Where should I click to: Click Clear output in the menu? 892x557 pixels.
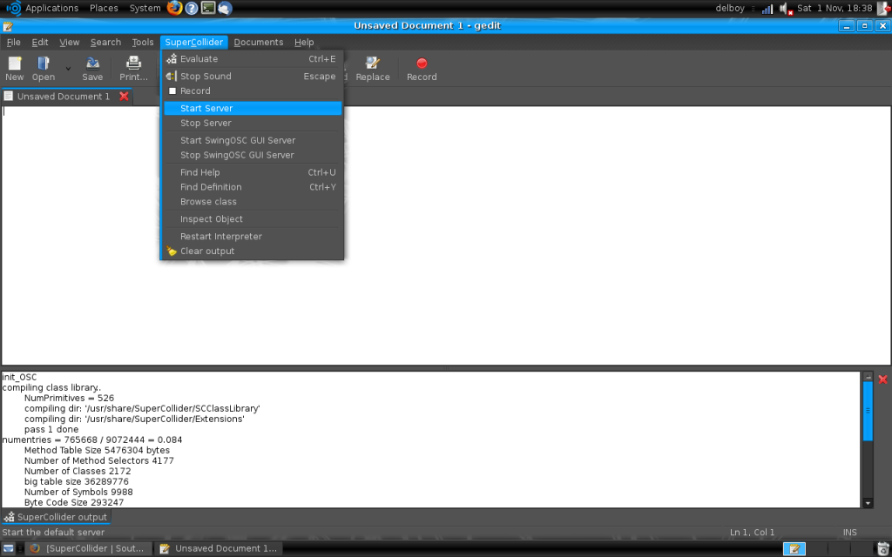pos(253,252)
